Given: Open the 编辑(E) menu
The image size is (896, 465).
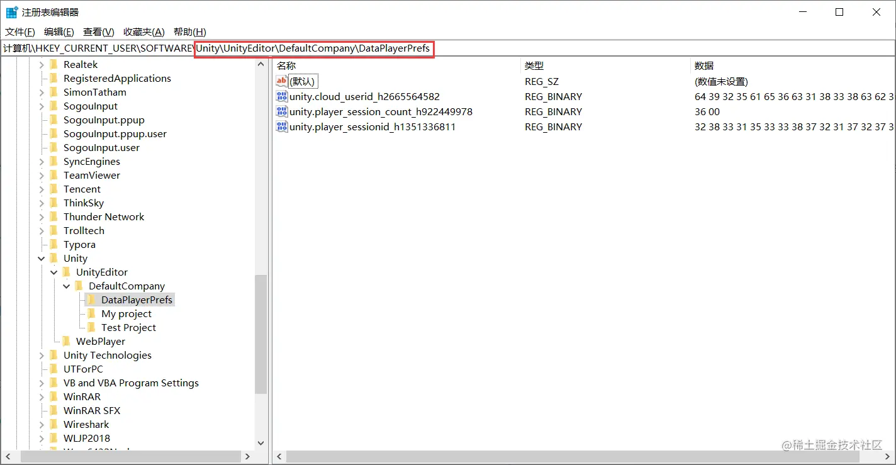Looking at the screenshot, I should click(x=59, y=32).
